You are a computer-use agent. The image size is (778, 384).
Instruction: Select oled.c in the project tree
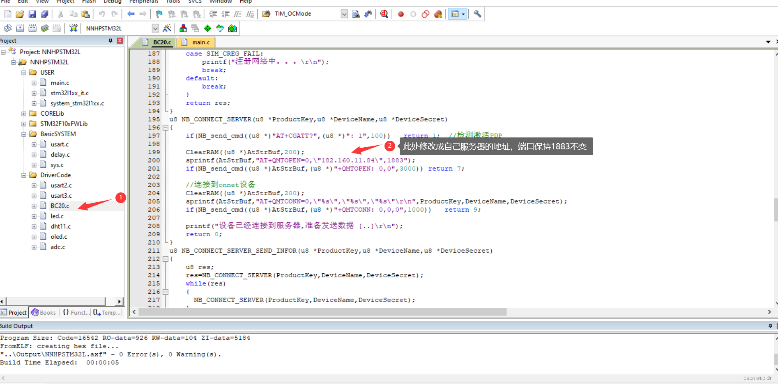[x=59, y=237]
